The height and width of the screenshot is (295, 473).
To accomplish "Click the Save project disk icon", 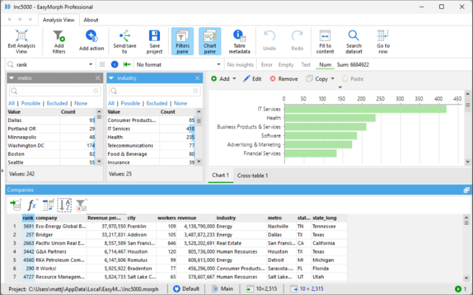I will tap(154, 36).
